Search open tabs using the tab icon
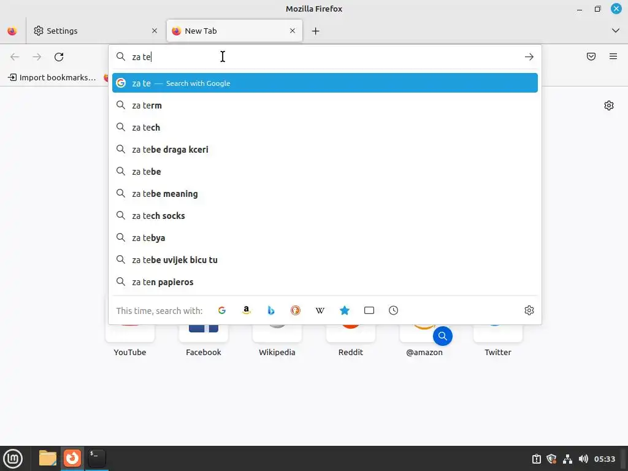The height and width of the screenshot is (471, 628). pos(369,310)
